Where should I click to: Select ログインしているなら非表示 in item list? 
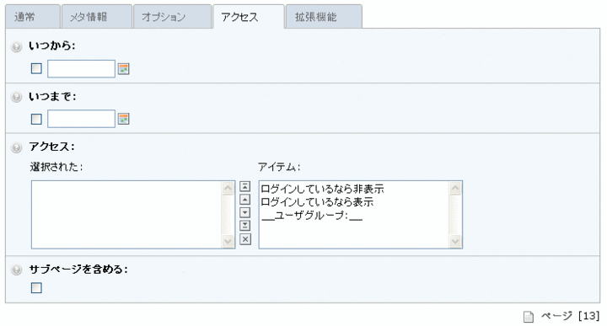322,189
